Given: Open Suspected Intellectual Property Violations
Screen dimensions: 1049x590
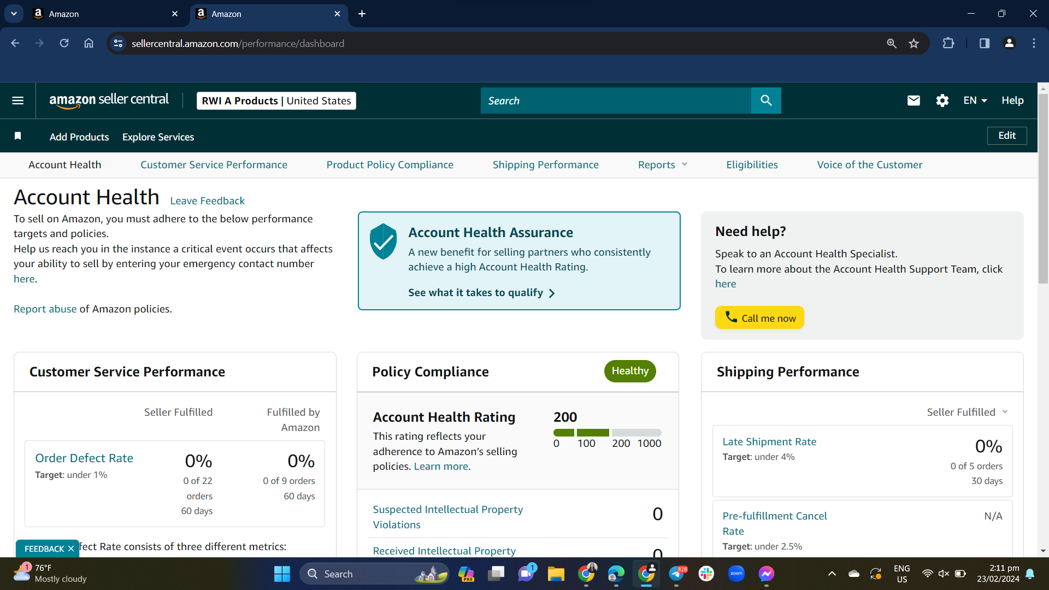Looking at the screenshot, I should 447,517.
